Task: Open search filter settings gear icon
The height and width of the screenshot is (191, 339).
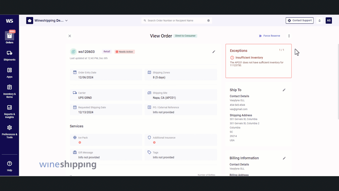Action: pos(208,21)
